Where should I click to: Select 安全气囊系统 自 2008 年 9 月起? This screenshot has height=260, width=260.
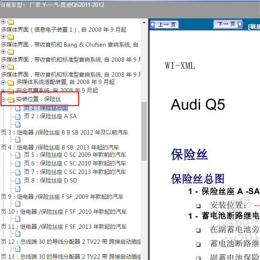pos(57,90)
